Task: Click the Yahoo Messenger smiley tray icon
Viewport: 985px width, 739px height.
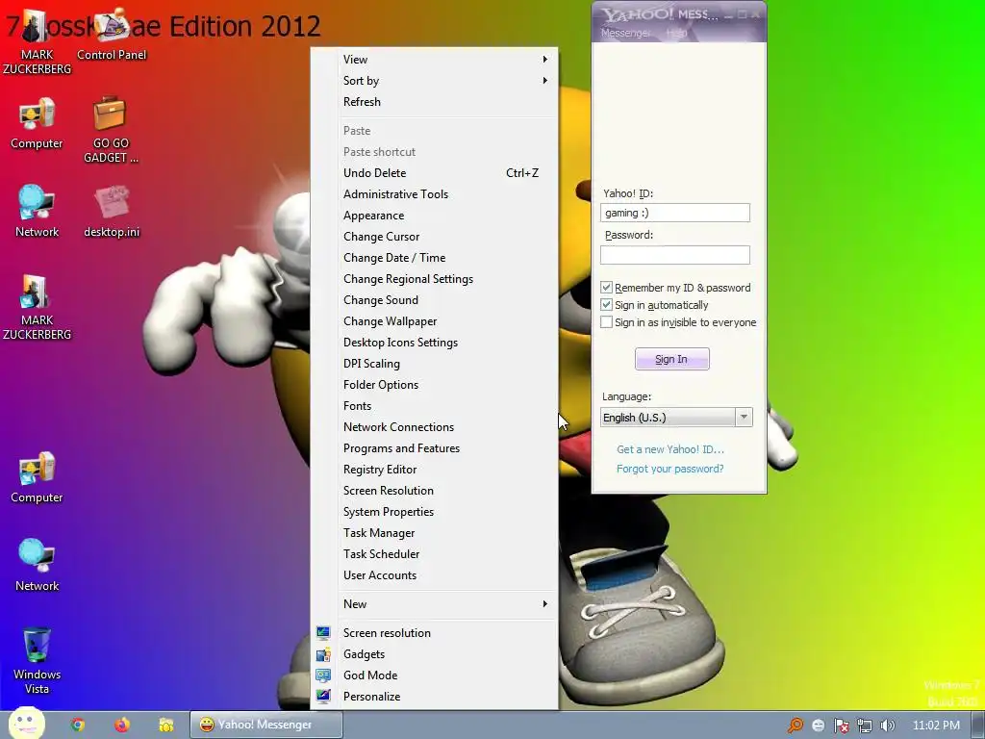Action: (818, 726)
